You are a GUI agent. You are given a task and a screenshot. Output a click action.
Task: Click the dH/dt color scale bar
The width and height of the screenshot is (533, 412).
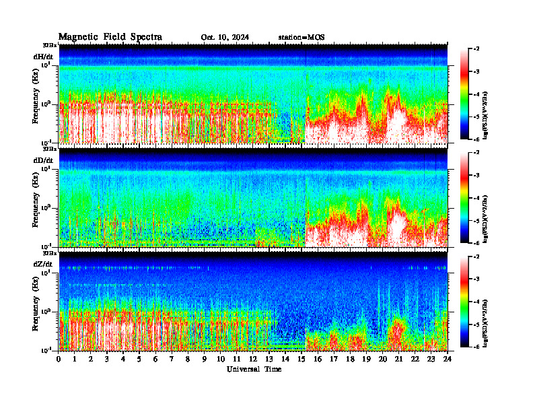click(x=464, y=94)
